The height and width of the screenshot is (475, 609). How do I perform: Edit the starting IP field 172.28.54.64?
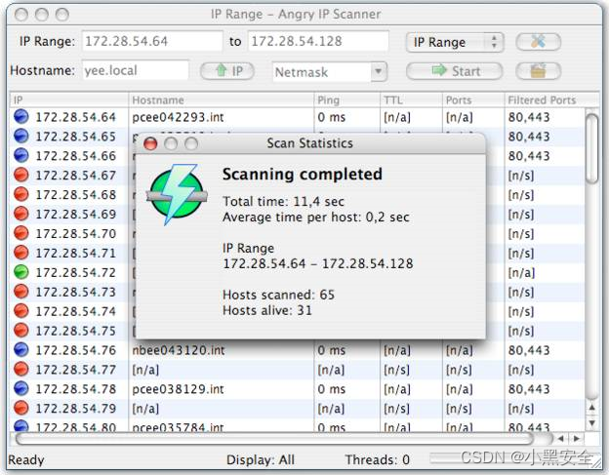coord(152,41)
